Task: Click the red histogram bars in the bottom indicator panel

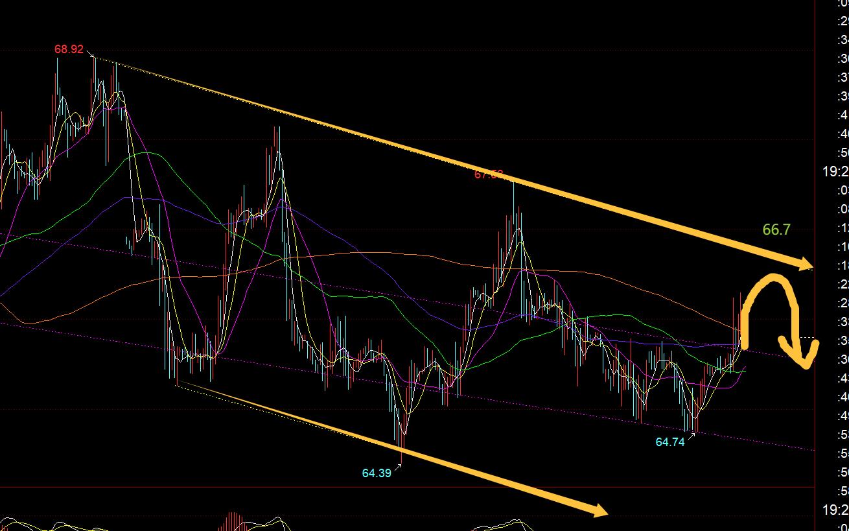Action: click(232, 522)
